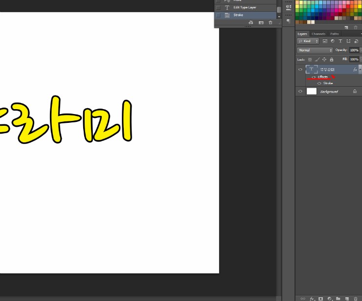Filter layers by type layers icon

(x=340, y=41)
